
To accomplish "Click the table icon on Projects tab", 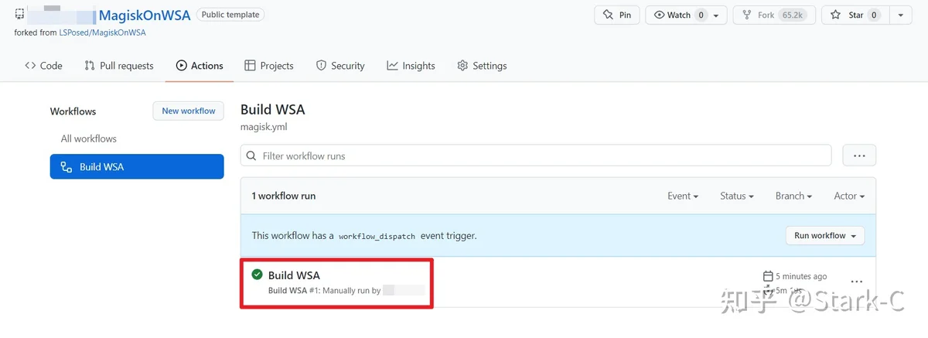I will [x=250, y=66].
